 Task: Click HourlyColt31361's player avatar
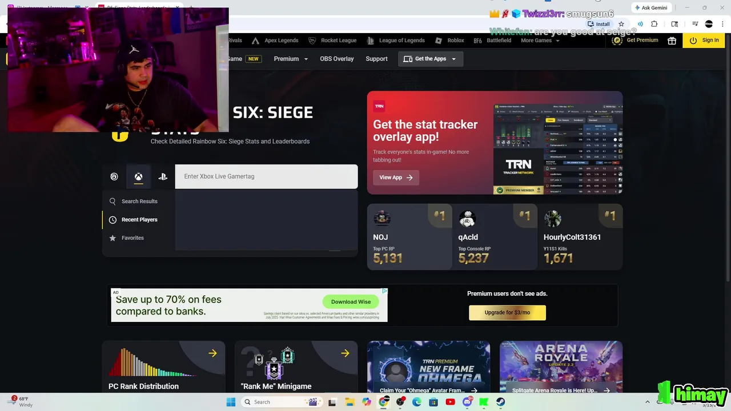tap(552, 219)
